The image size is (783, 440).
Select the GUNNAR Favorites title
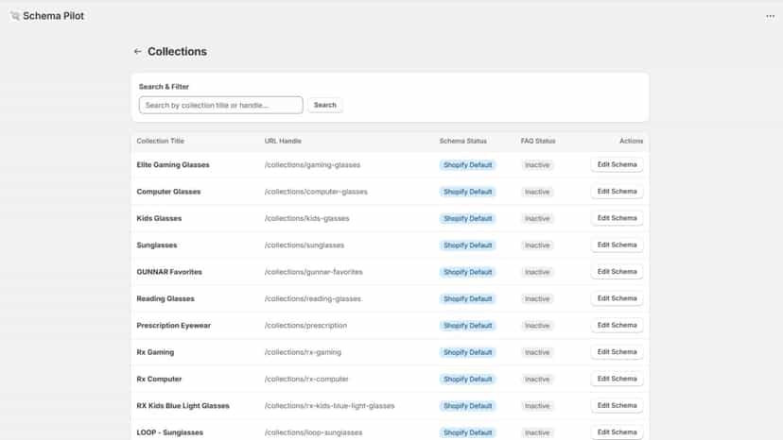(x=169, y=272)
